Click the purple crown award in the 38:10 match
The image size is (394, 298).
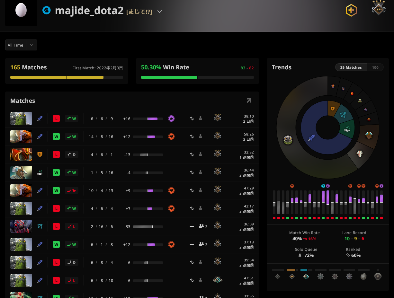click(171, 118)
